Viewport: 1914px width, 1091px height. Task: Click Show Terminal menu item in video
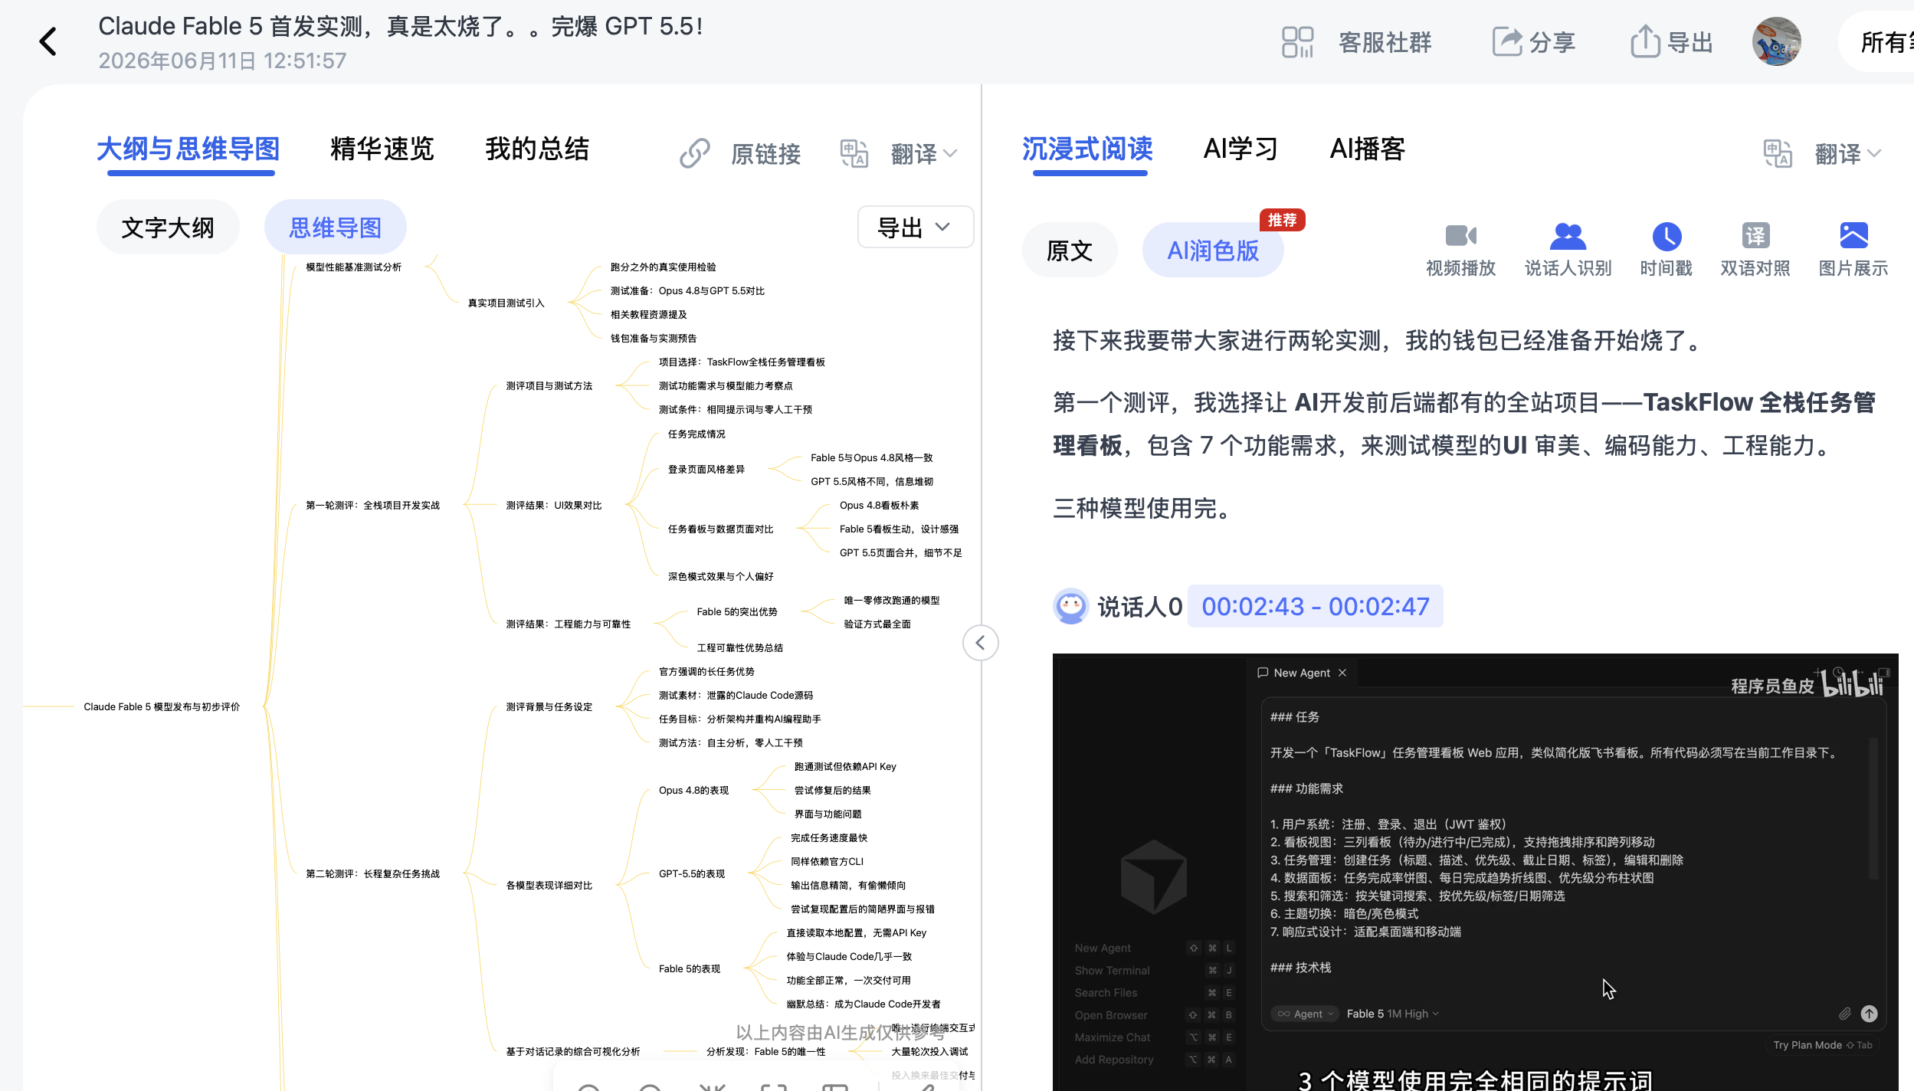click(x=1111, y=970)
